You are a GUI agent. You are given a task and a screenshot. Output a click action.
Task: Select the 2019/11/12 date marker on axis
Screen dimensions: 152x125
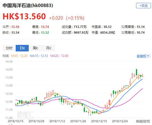(57, 121)
